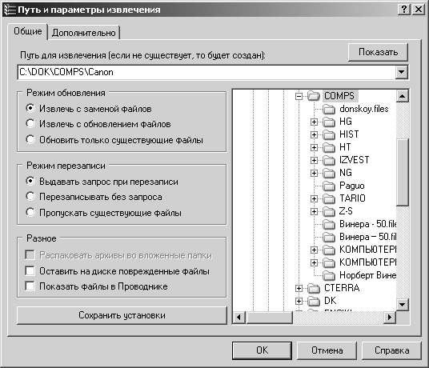Click the help question mark in title bar

[404, 10]
